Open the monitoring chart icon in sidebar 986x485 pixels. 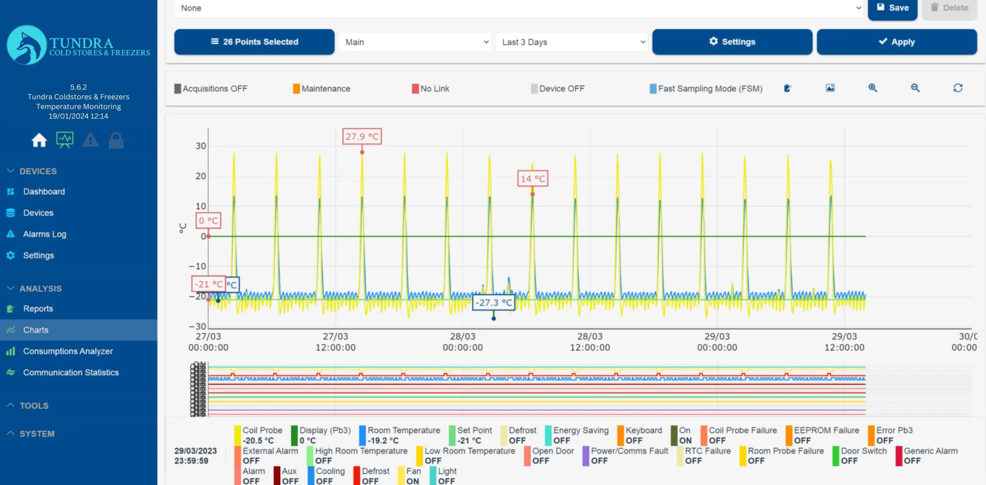(65, 140)
